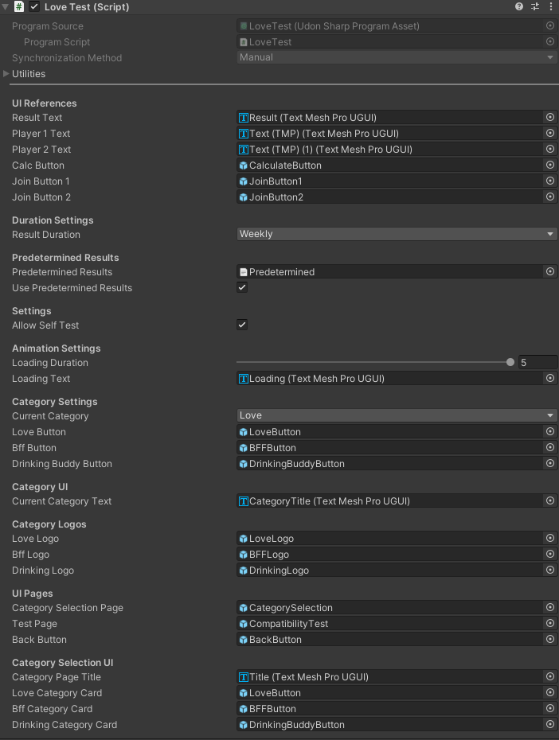Screen dimensions: 559x740
Task: Open the Love Test component options menu
Action: [x=550, y=6]
